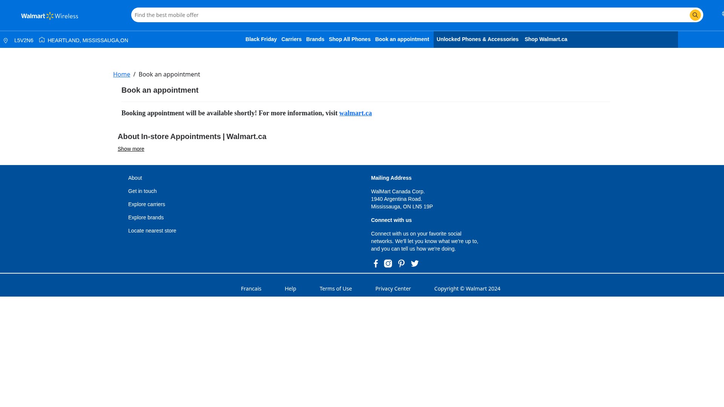This screenshot has height=407, width=724.
Task: Open Shop All Phones menu item
Action: 350,39
